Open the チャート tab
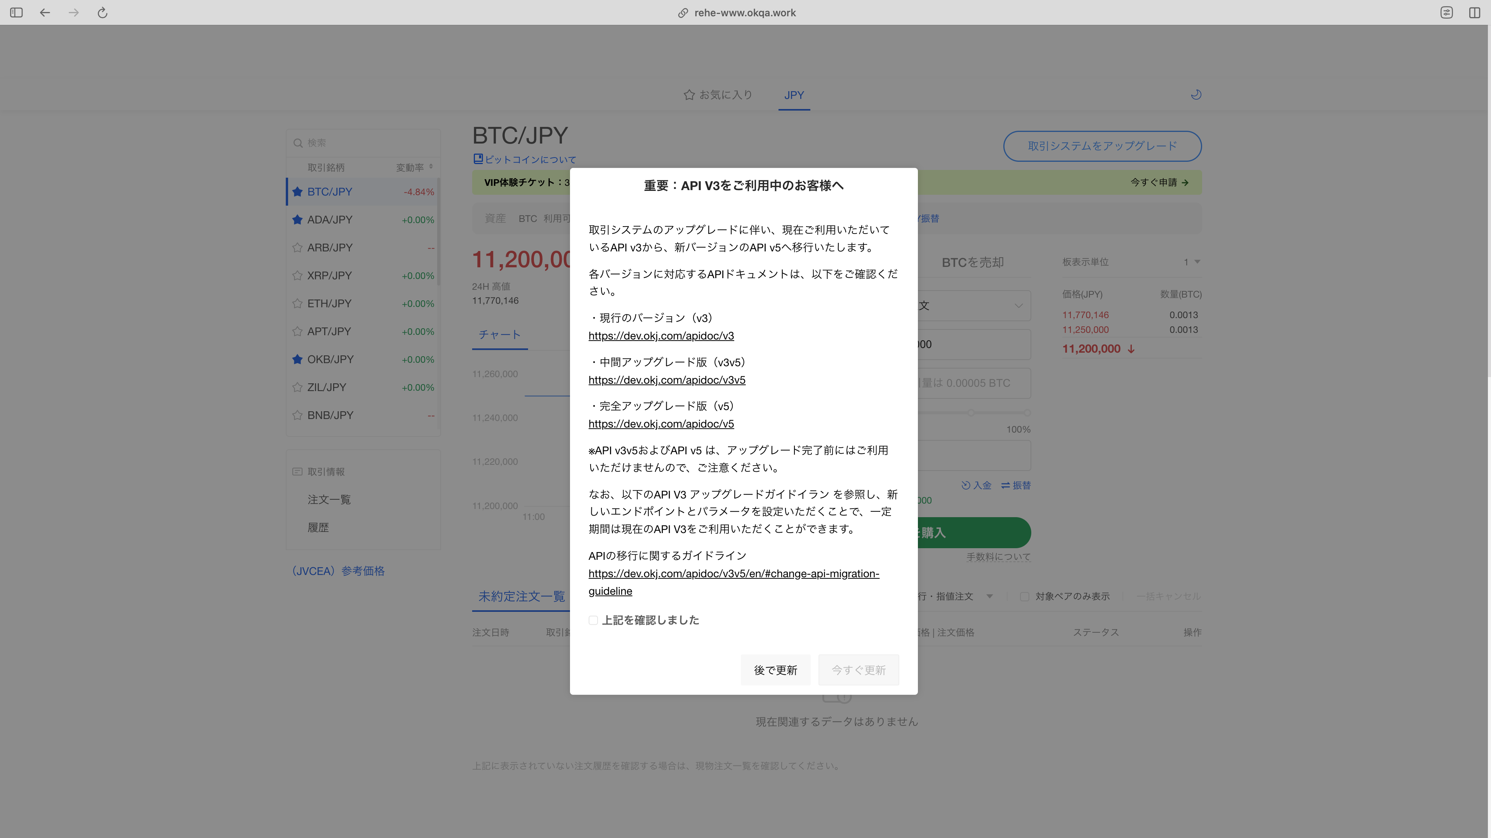1491x838 pixels. (x=499, y=334)
